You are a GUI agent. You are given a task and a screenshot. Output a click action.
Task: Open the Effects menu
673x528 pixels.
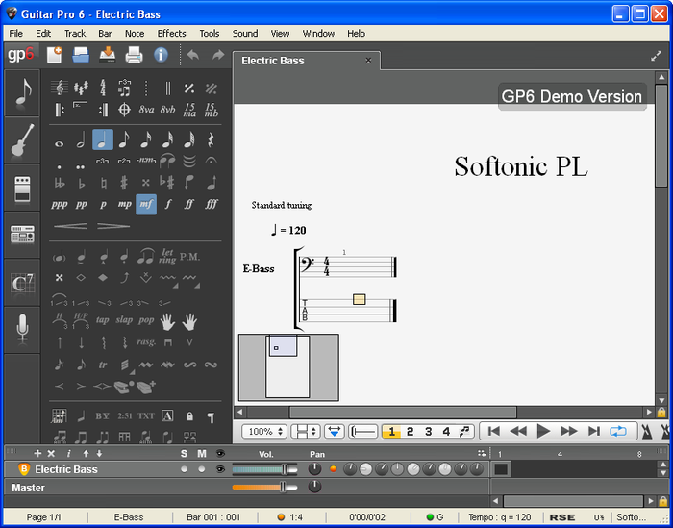[171, 34]
